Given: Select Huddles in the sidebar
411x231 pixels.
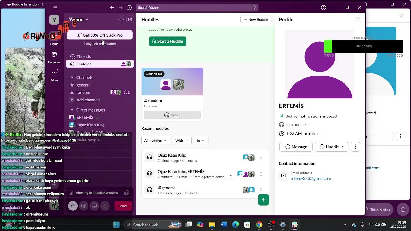Looking at the screenshot, I should [100, 64].
